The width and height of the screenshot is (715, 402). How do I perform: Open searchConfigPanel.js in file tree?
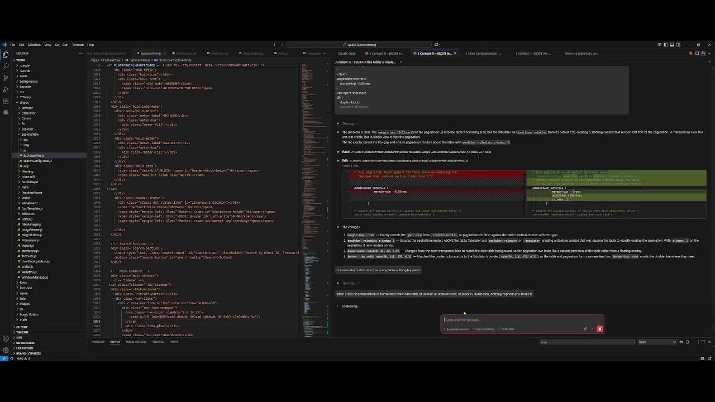pyautogui.click(x=37, y=161)
